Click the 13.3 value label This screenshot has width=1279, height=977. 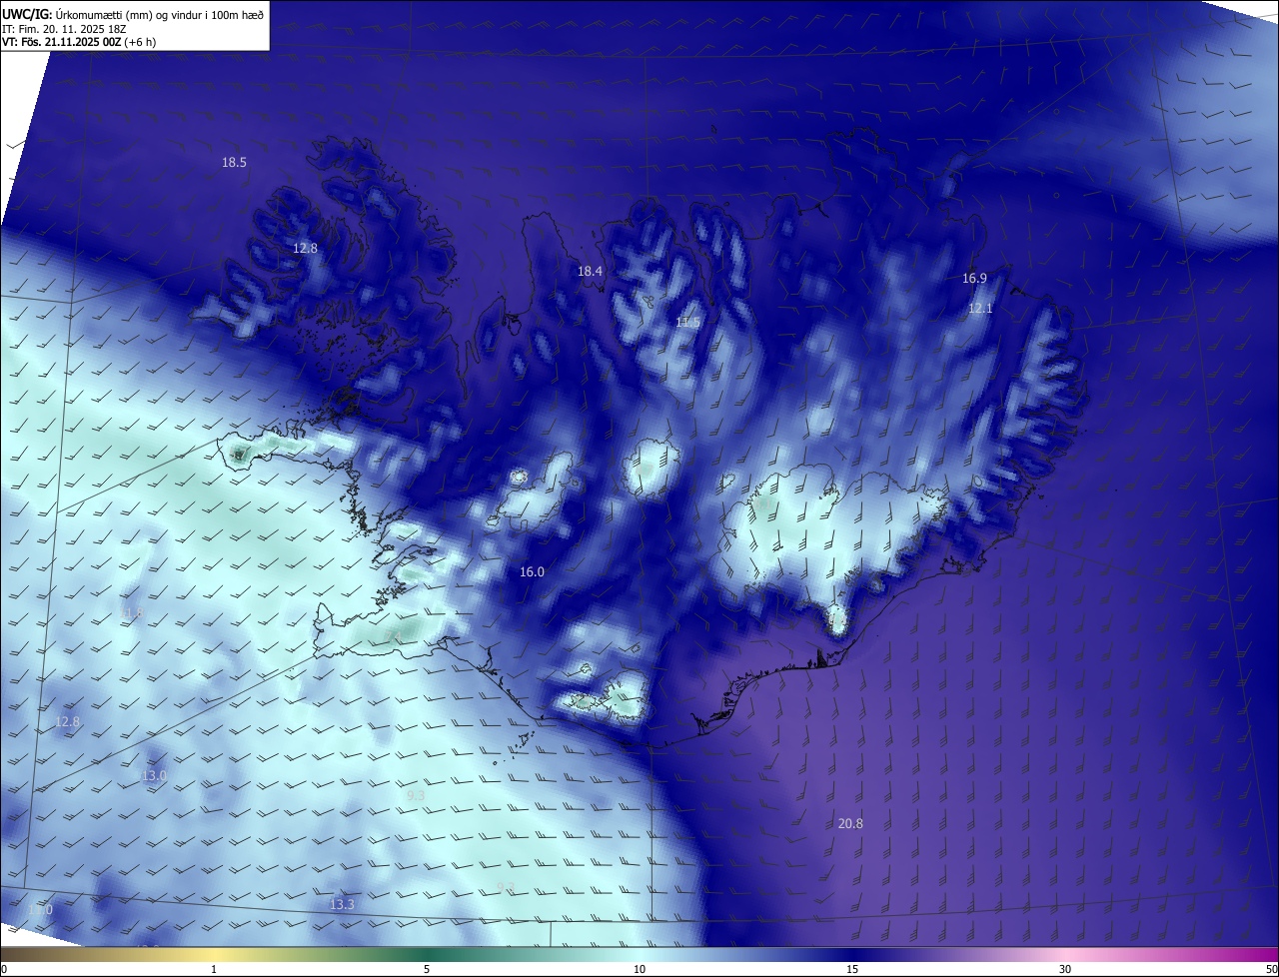[x=342, y=904]
